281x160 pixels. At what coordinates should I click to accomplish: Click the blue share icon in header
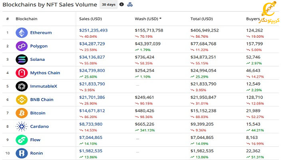[130, 4]
